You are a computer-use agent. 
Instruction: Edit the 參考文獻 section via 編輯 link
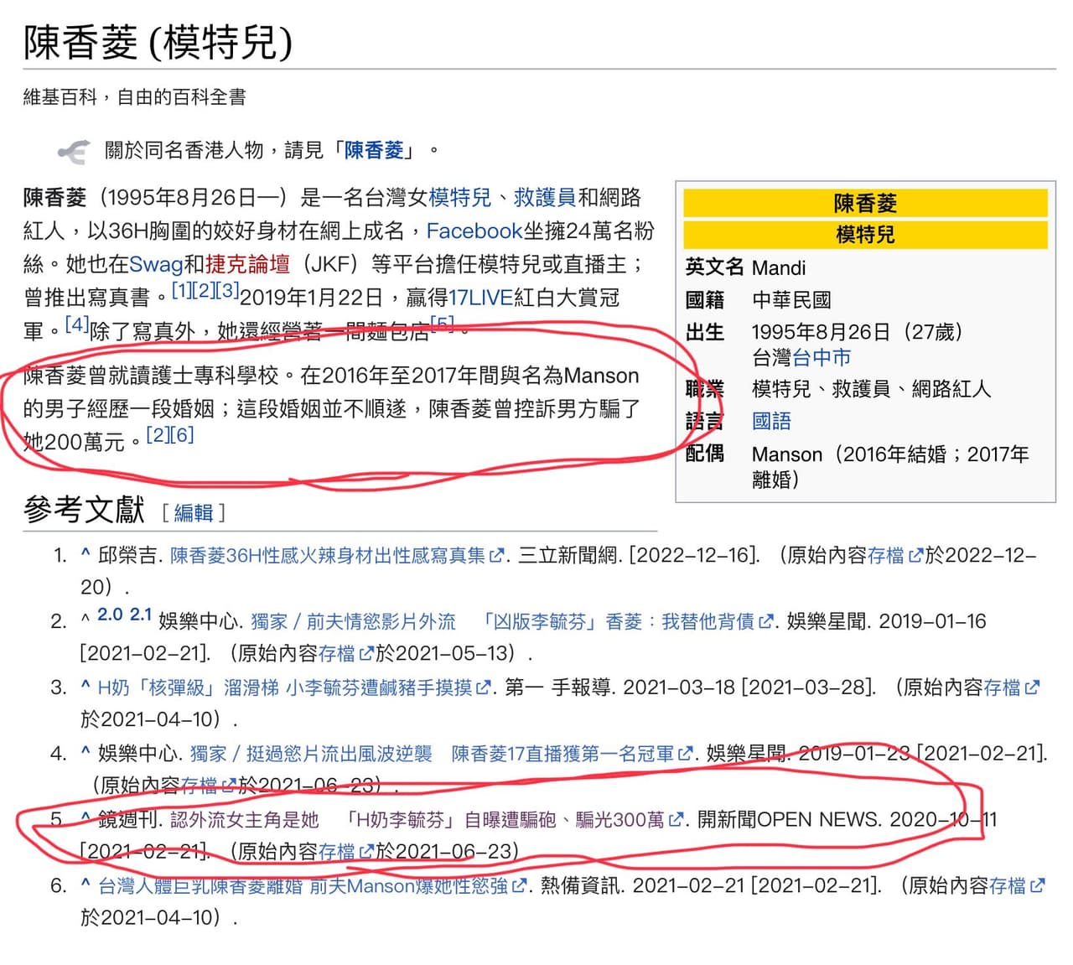pyautogui.click(x=194, y=512)
